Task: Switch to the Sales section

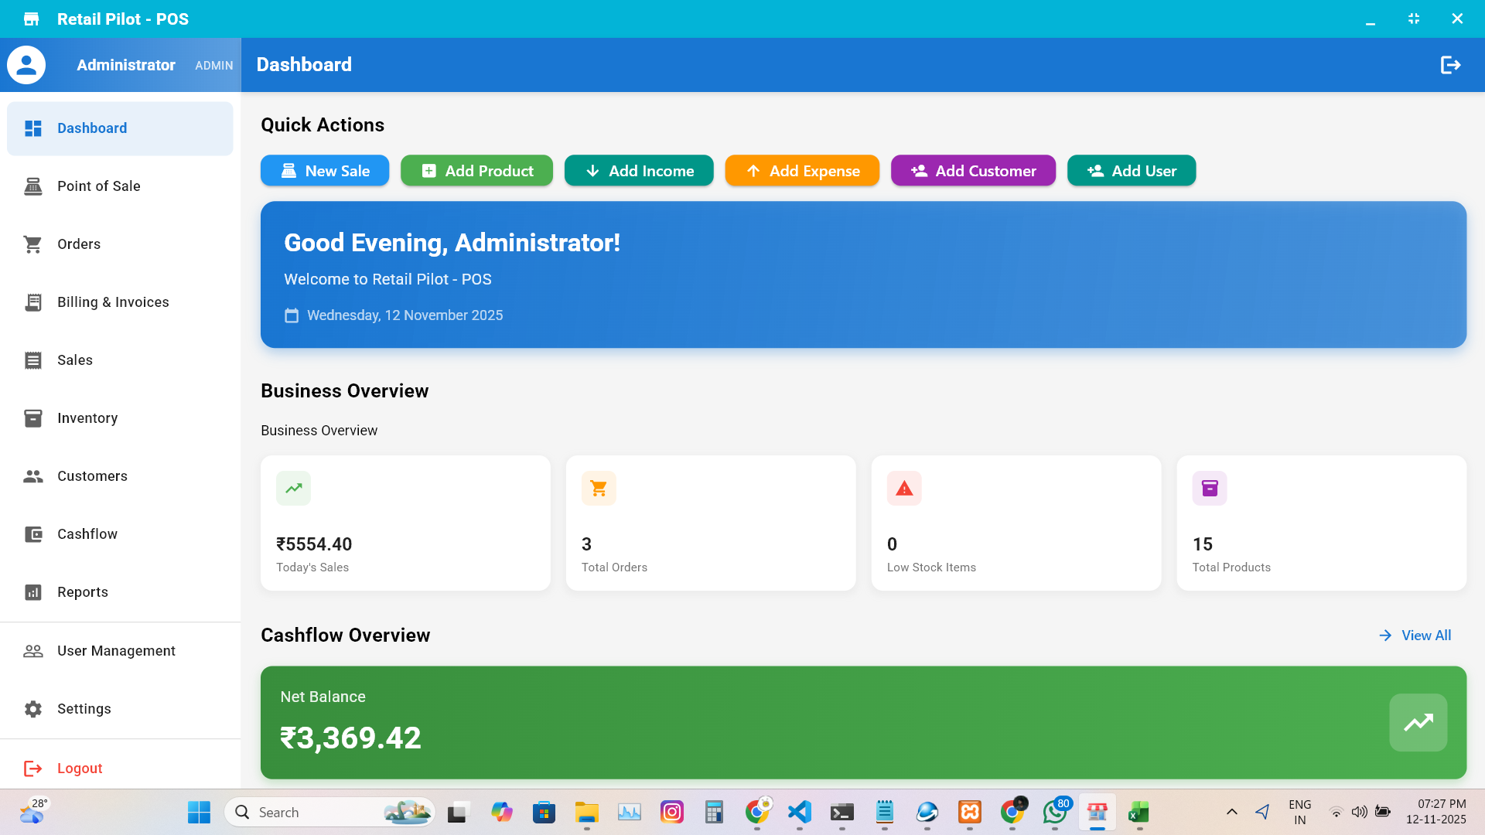Action: (x=75, y=360)
